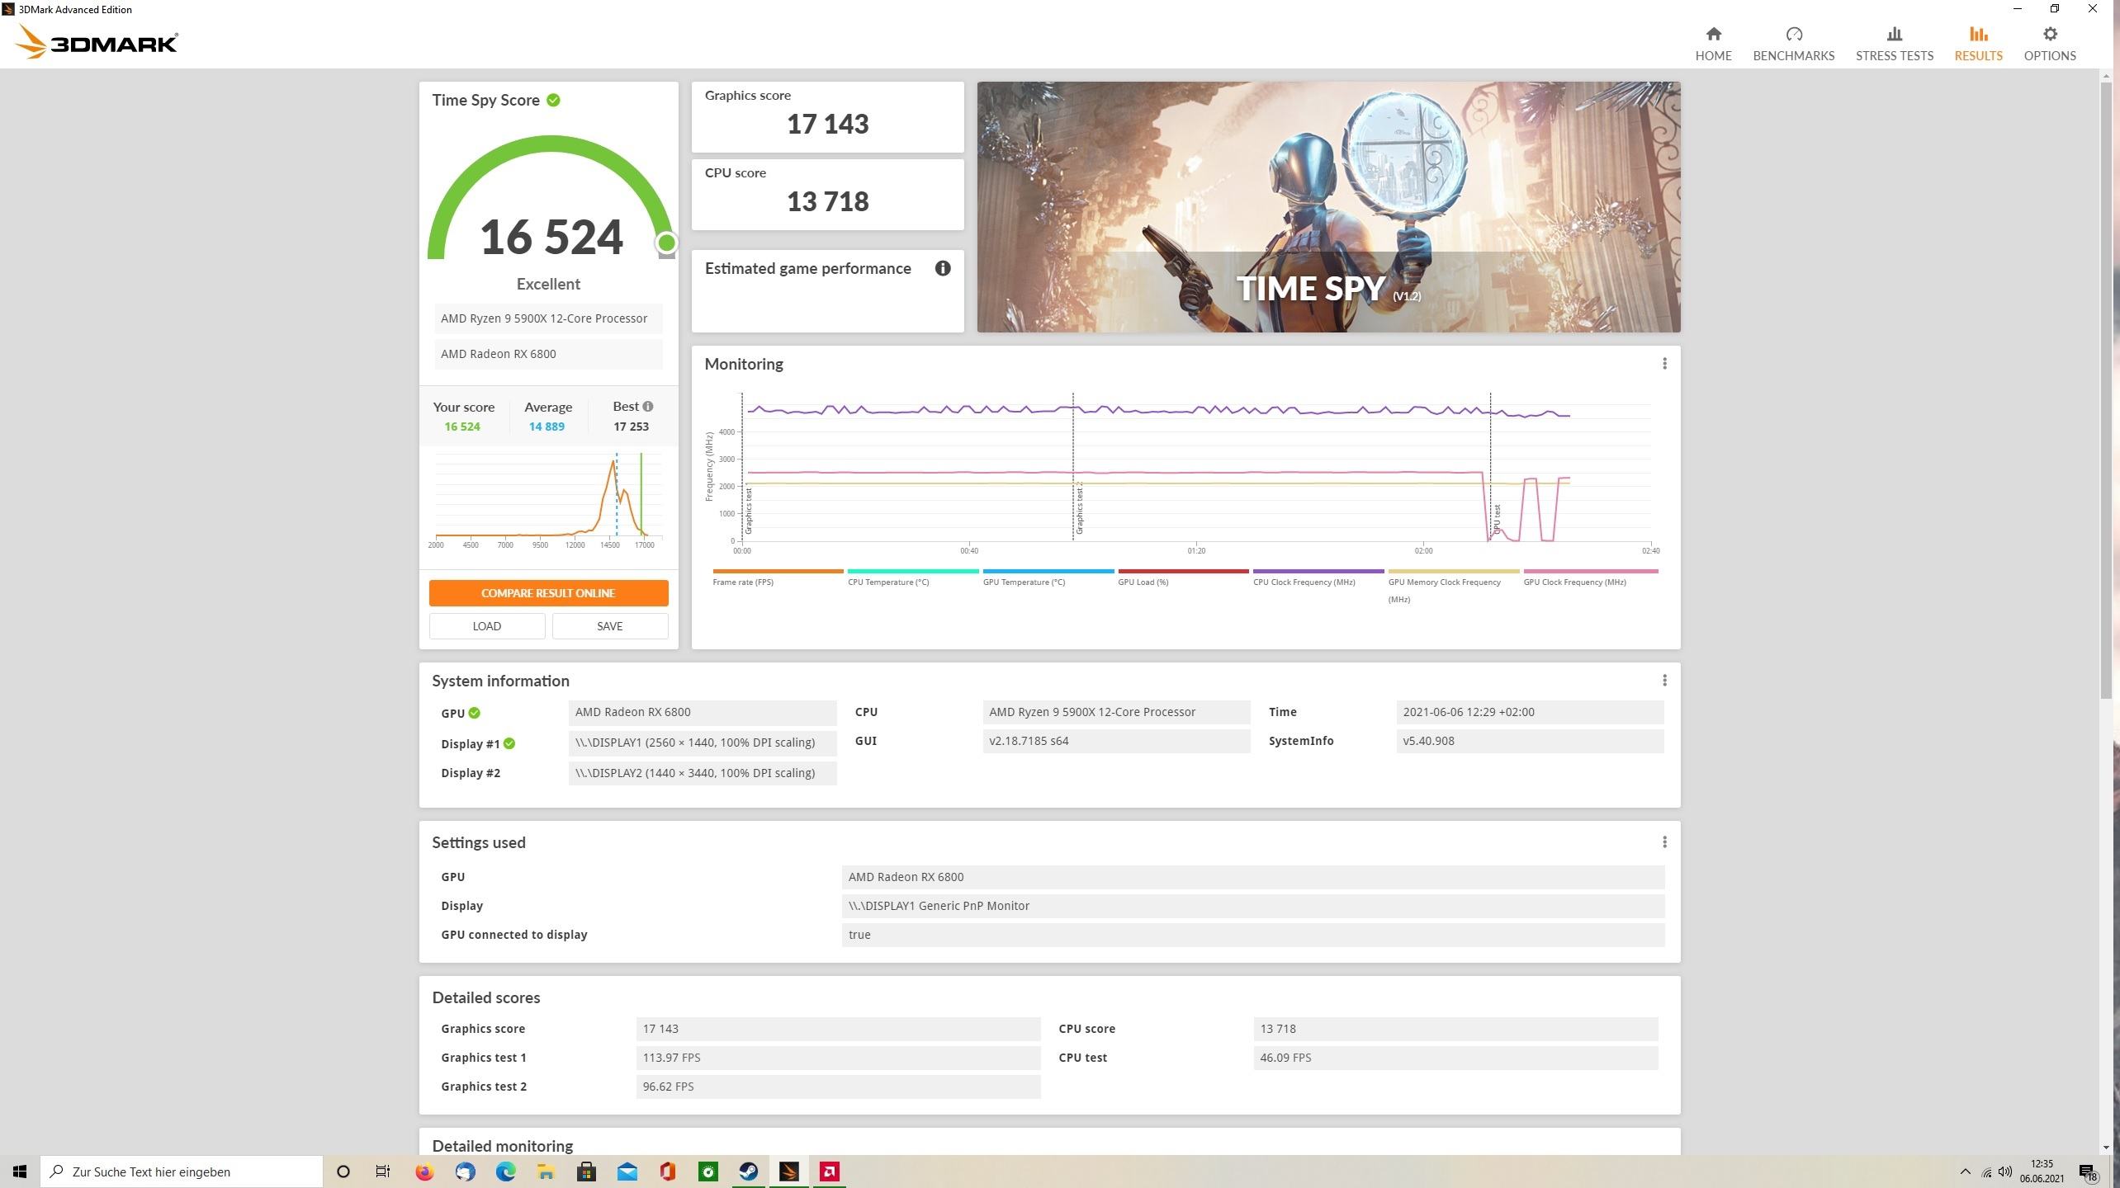This screenshot has width=2120, height=1188.
Task: Open the Monitoring panel three-dot menu
Action: (1664, 364)
